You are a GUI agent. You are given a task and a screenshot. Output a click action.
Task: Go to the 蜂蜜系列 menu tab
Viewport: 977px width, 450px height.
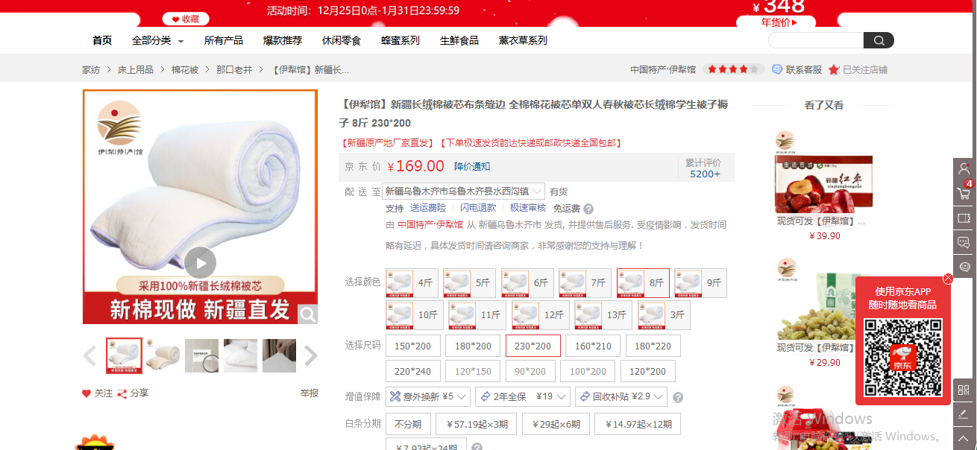click(400, 40)
